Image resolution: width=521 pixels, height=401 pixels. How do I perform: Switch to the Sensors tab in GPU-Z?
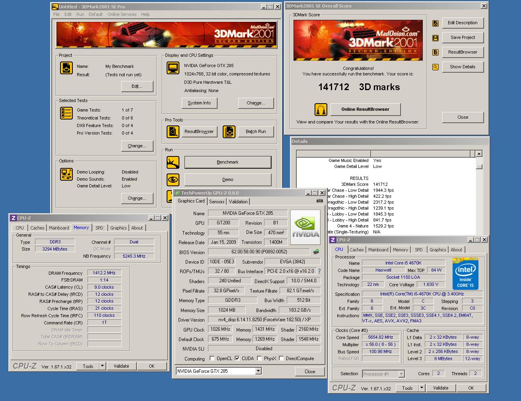(217, 202)
